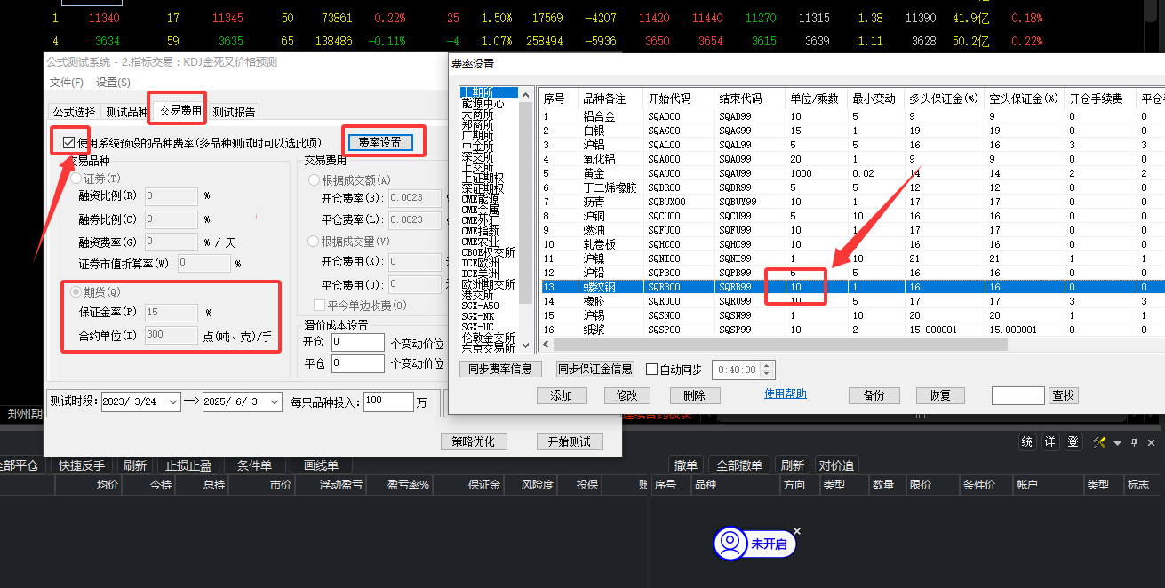The image size is (1165, 588).
Task: Click the 登 login icon button
Action: [x=1073, y=442]
